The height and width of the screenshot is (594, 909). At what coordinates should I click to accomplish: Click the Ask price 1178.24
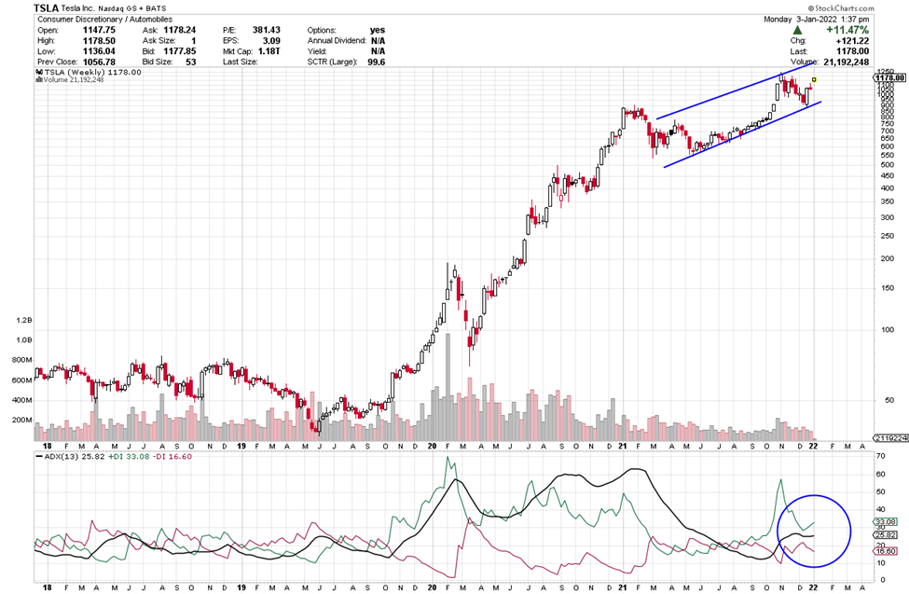click(180, 30)
